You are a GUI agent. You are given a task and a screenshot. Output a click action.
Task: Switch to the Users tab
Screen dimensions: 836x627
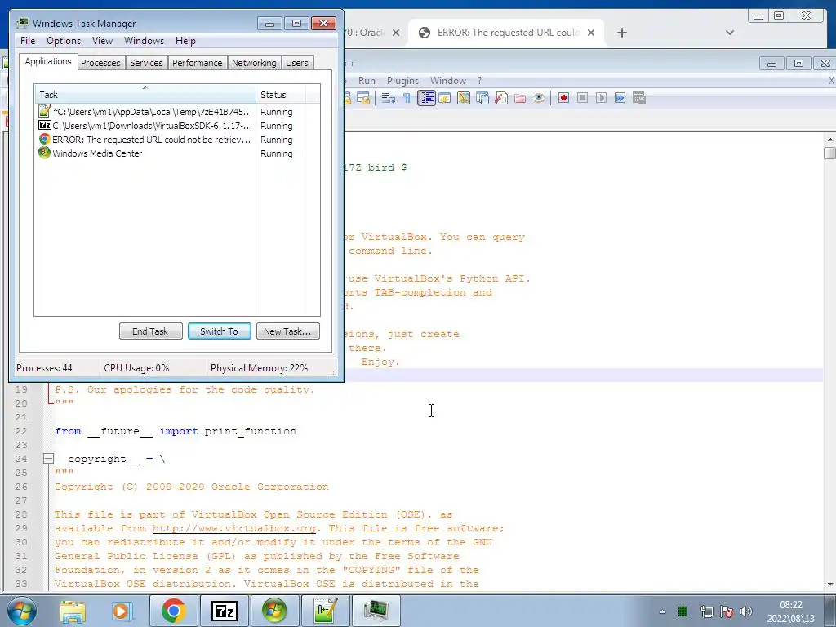tap(297, 63)
